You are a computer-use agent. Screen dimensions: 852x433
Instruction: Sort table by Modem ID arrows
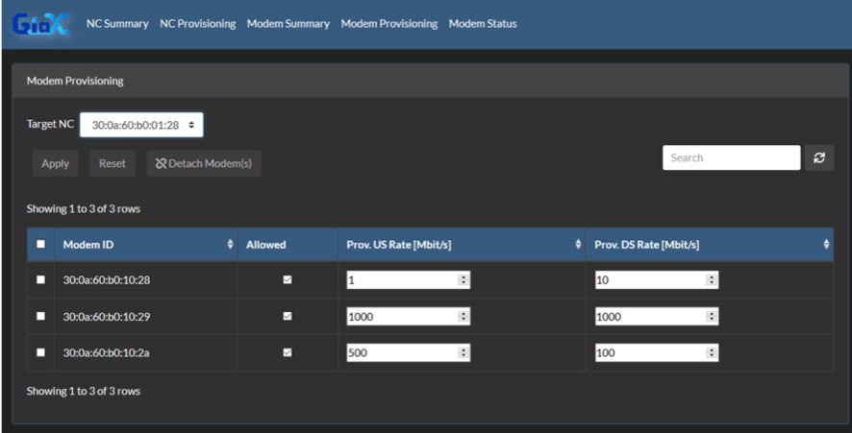tap(230, 244)
